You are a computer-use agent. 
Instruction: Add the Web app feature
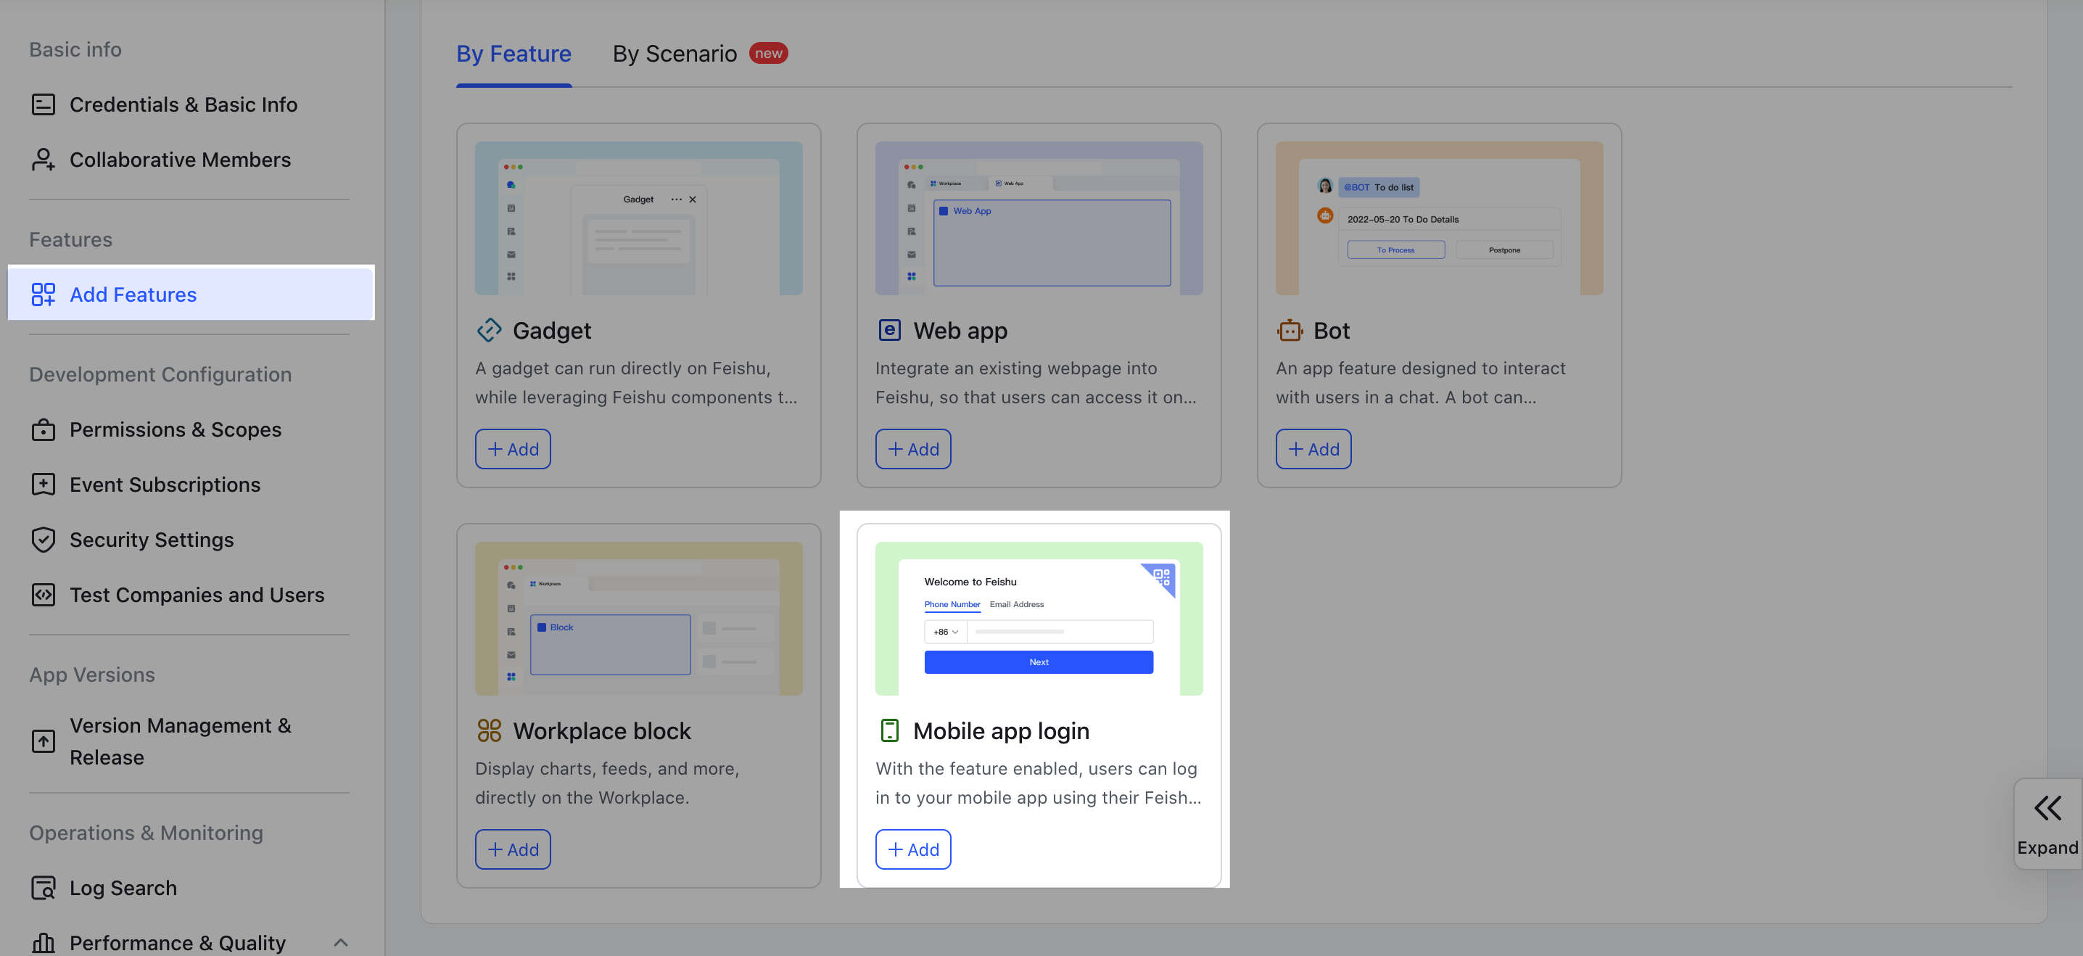click(x=912, y=449)
